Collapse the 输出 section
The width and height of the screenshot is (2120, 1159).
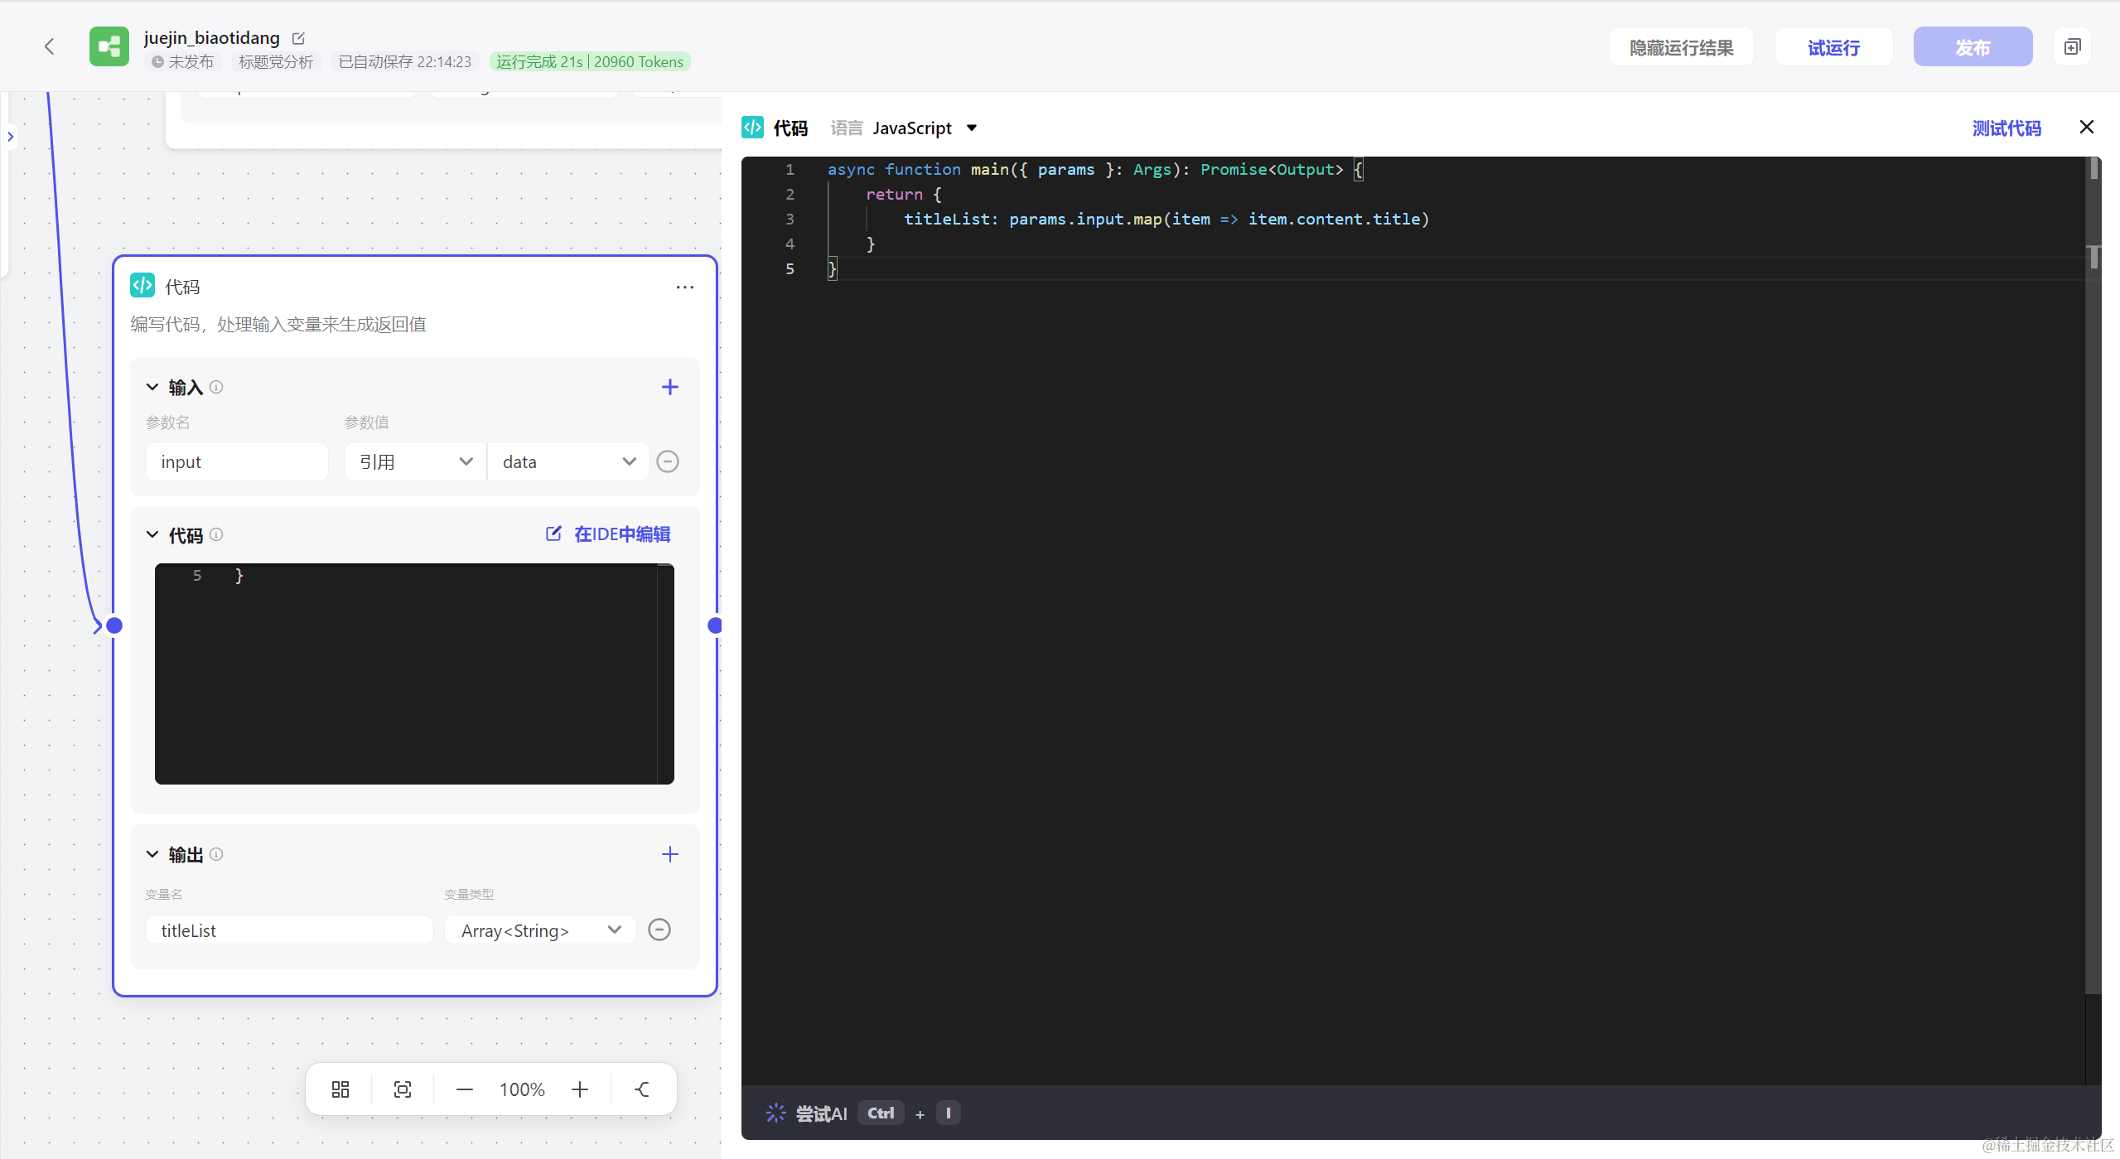pyautogui.click(x=152, y=854)
